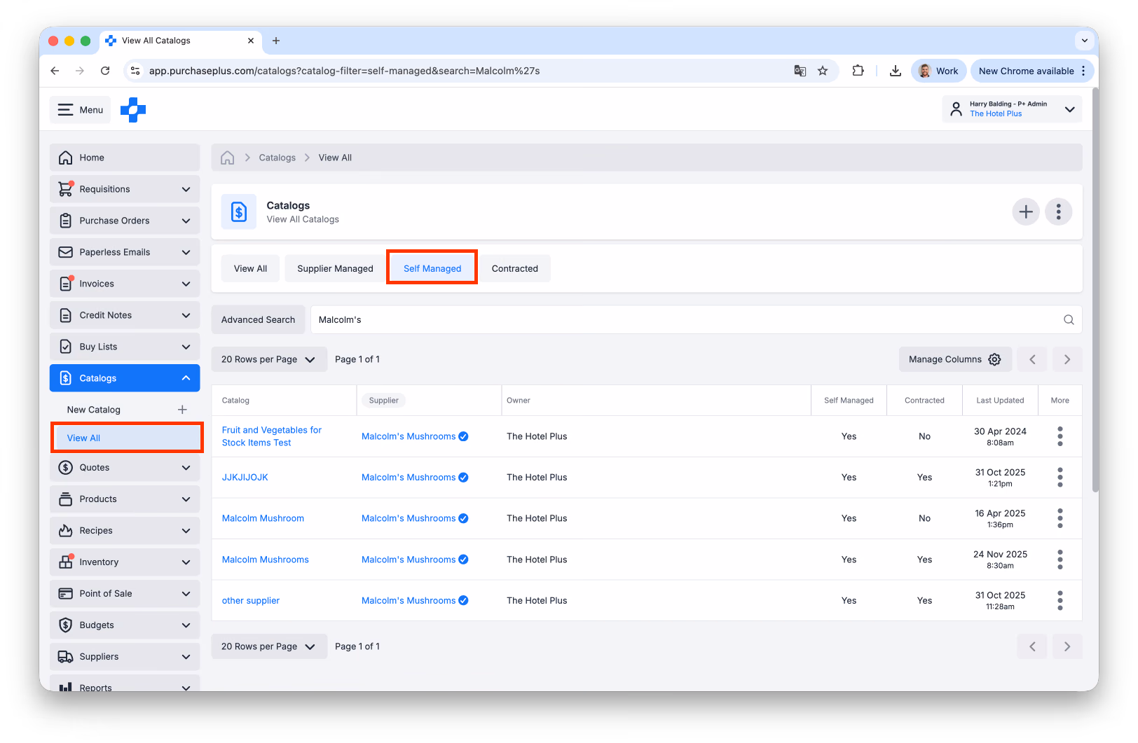
Task: Open top 20 Rows per Page dropdown
Action: [x=269, y=359]
